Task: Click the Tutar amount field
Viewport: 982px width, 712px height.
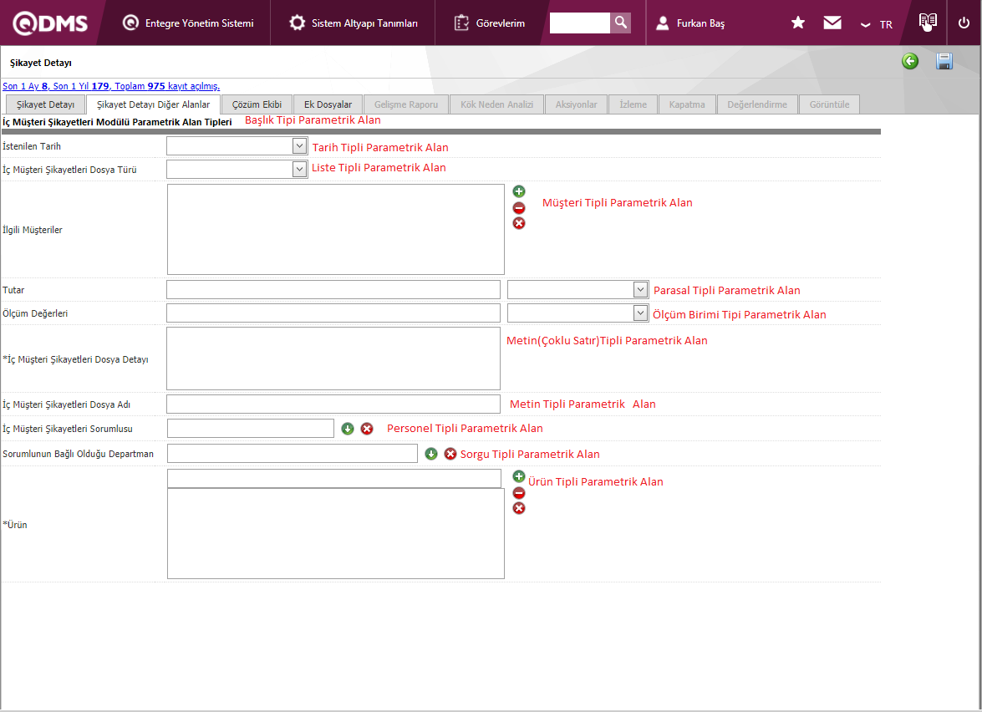Action: 333,289
